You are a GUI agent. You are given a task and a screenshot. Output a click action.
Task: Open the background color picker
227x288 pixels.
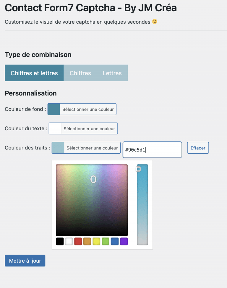tap(88, 109)
